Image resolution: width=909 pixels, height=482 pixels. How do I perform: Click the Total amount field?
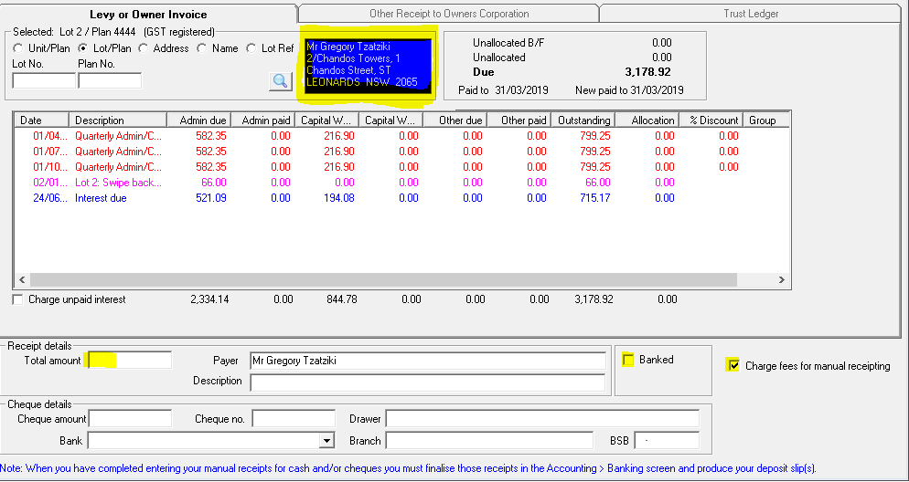click(129, 361)
